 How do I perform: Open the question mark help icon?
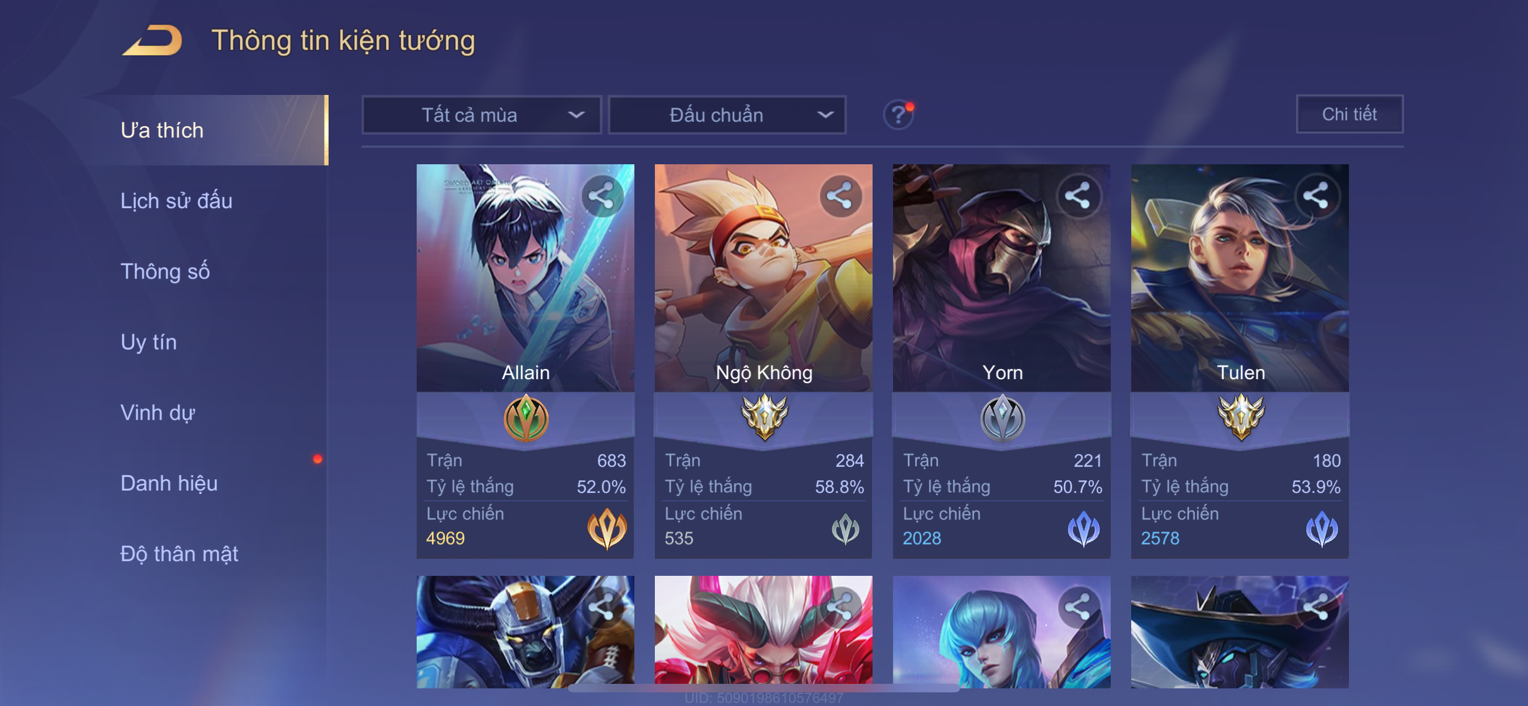point(898,114)
